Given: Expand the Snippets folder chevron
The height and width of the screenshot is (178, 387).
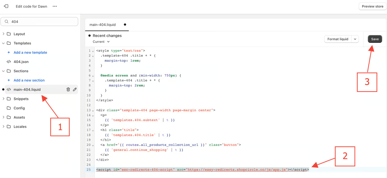Looking at the screenshot, I should pos(3,99).
